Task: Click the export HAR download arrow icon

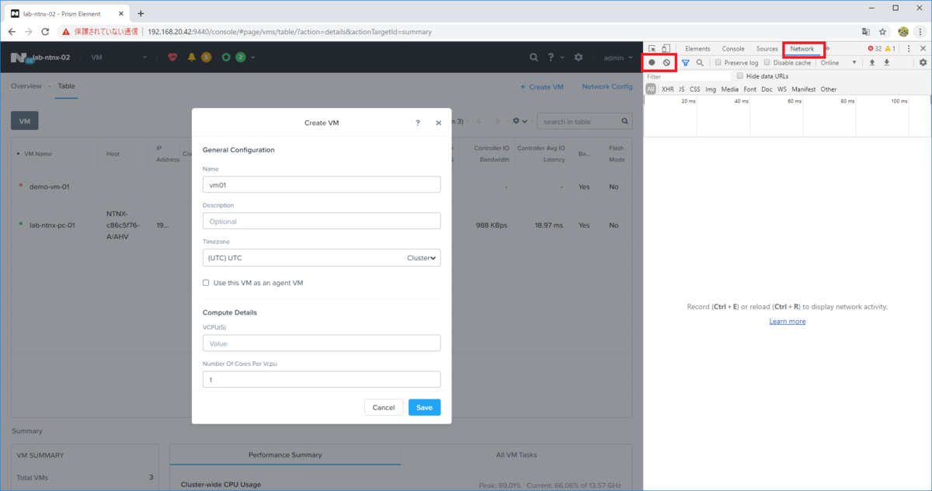Action: point(886,62)
